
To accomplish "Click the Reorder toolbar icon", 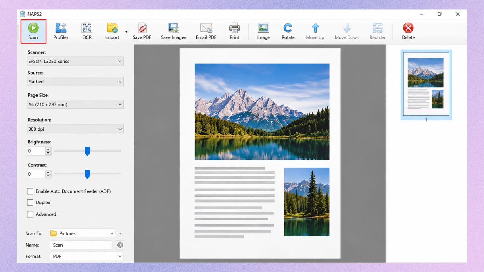I will pos(378,28).
